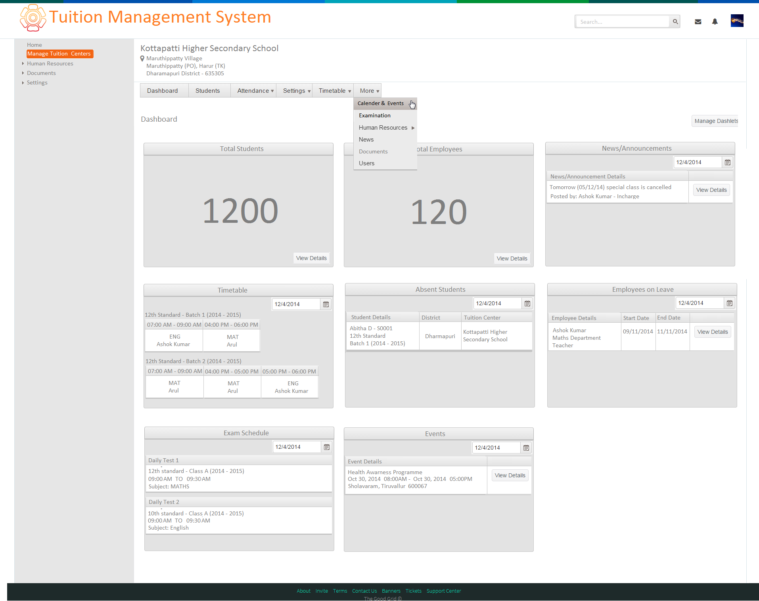
Task: Open the notifications bell icon
Action: (x=715, y=21)
